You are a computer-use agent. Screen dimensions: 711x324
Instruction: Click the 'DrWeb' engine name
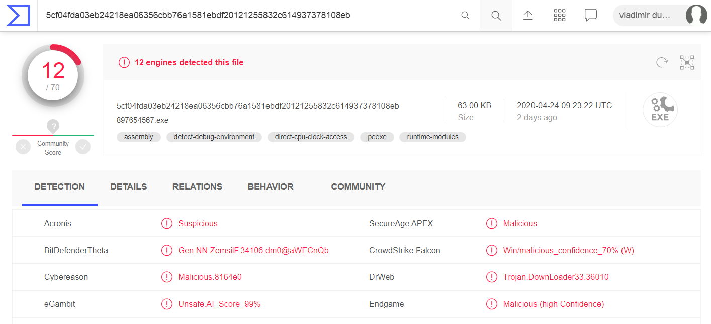tap(382, 277)
